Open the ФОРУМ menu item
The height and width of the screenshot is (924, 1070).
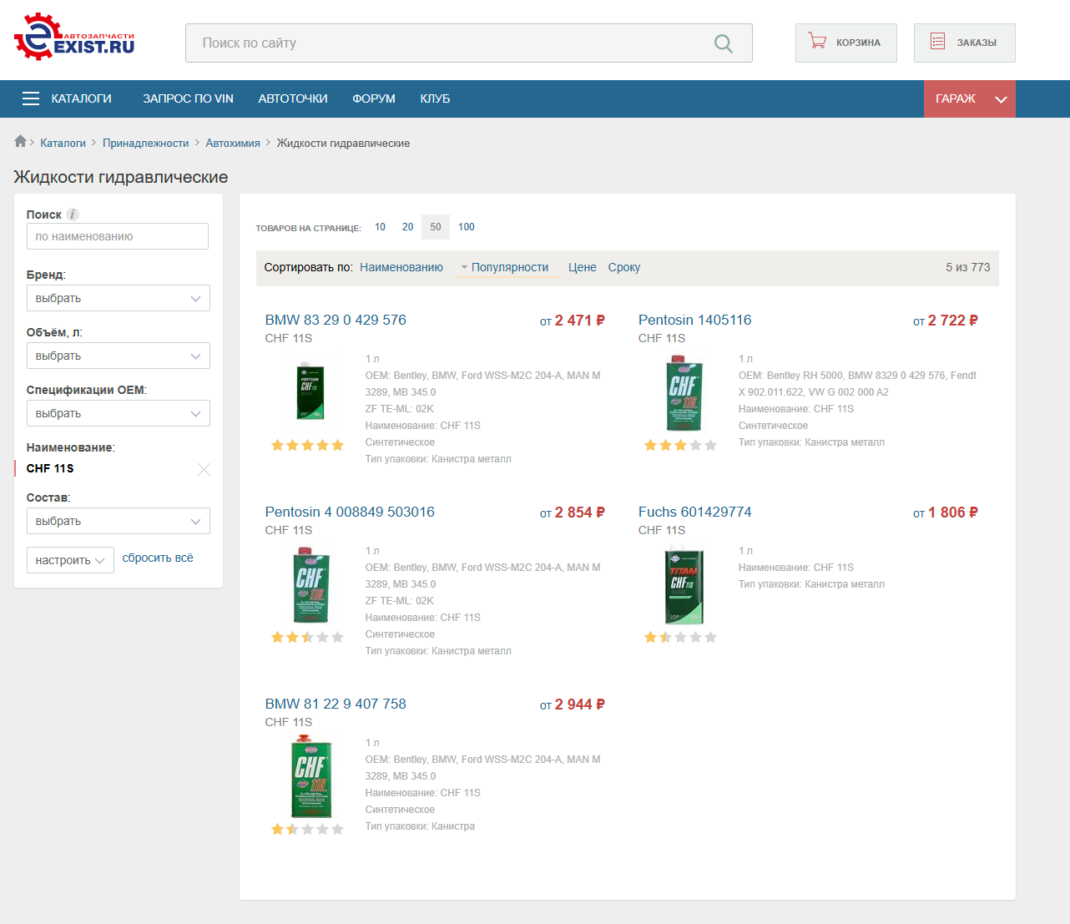tap(374, 98)
